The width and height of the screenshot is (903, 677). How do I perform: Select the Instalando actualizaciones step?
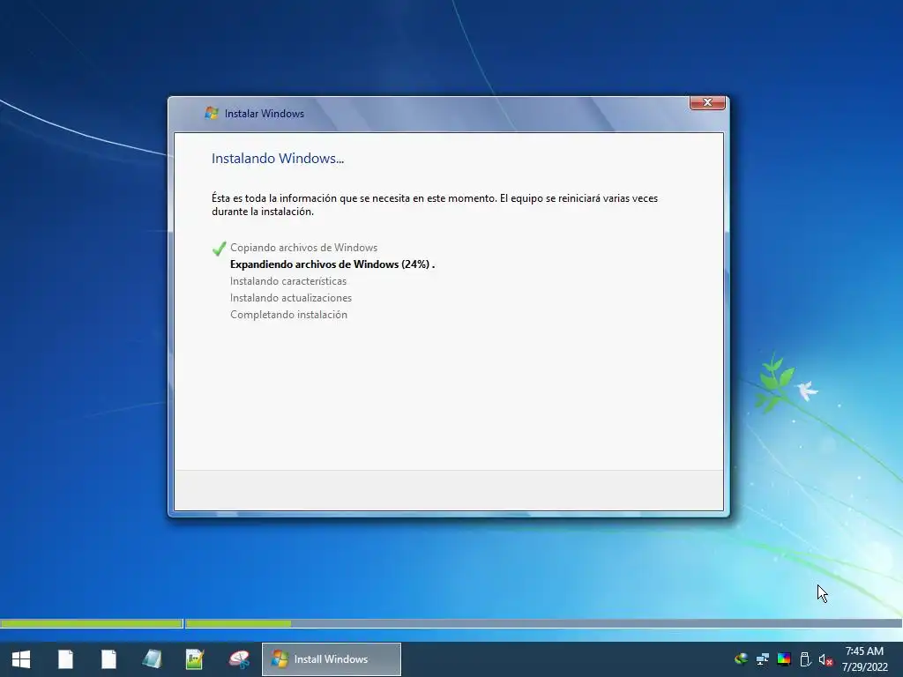(291, 298)
